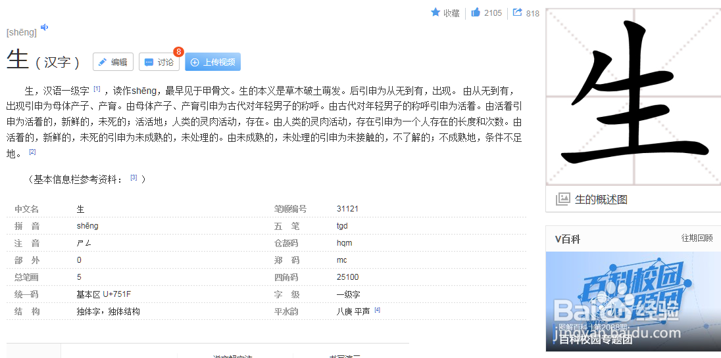Select the stroke order code 31121
The height and width of the screenshot is (358, 721).
pyautogui.click(x=347, y=209)
